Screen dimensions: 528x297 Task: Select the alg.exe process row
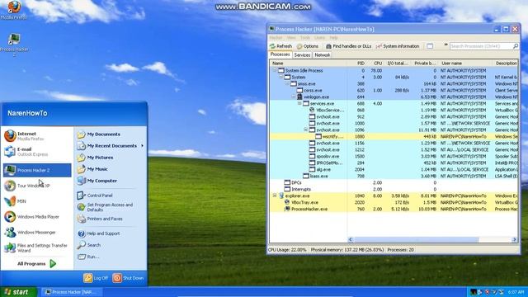(394, 169)
